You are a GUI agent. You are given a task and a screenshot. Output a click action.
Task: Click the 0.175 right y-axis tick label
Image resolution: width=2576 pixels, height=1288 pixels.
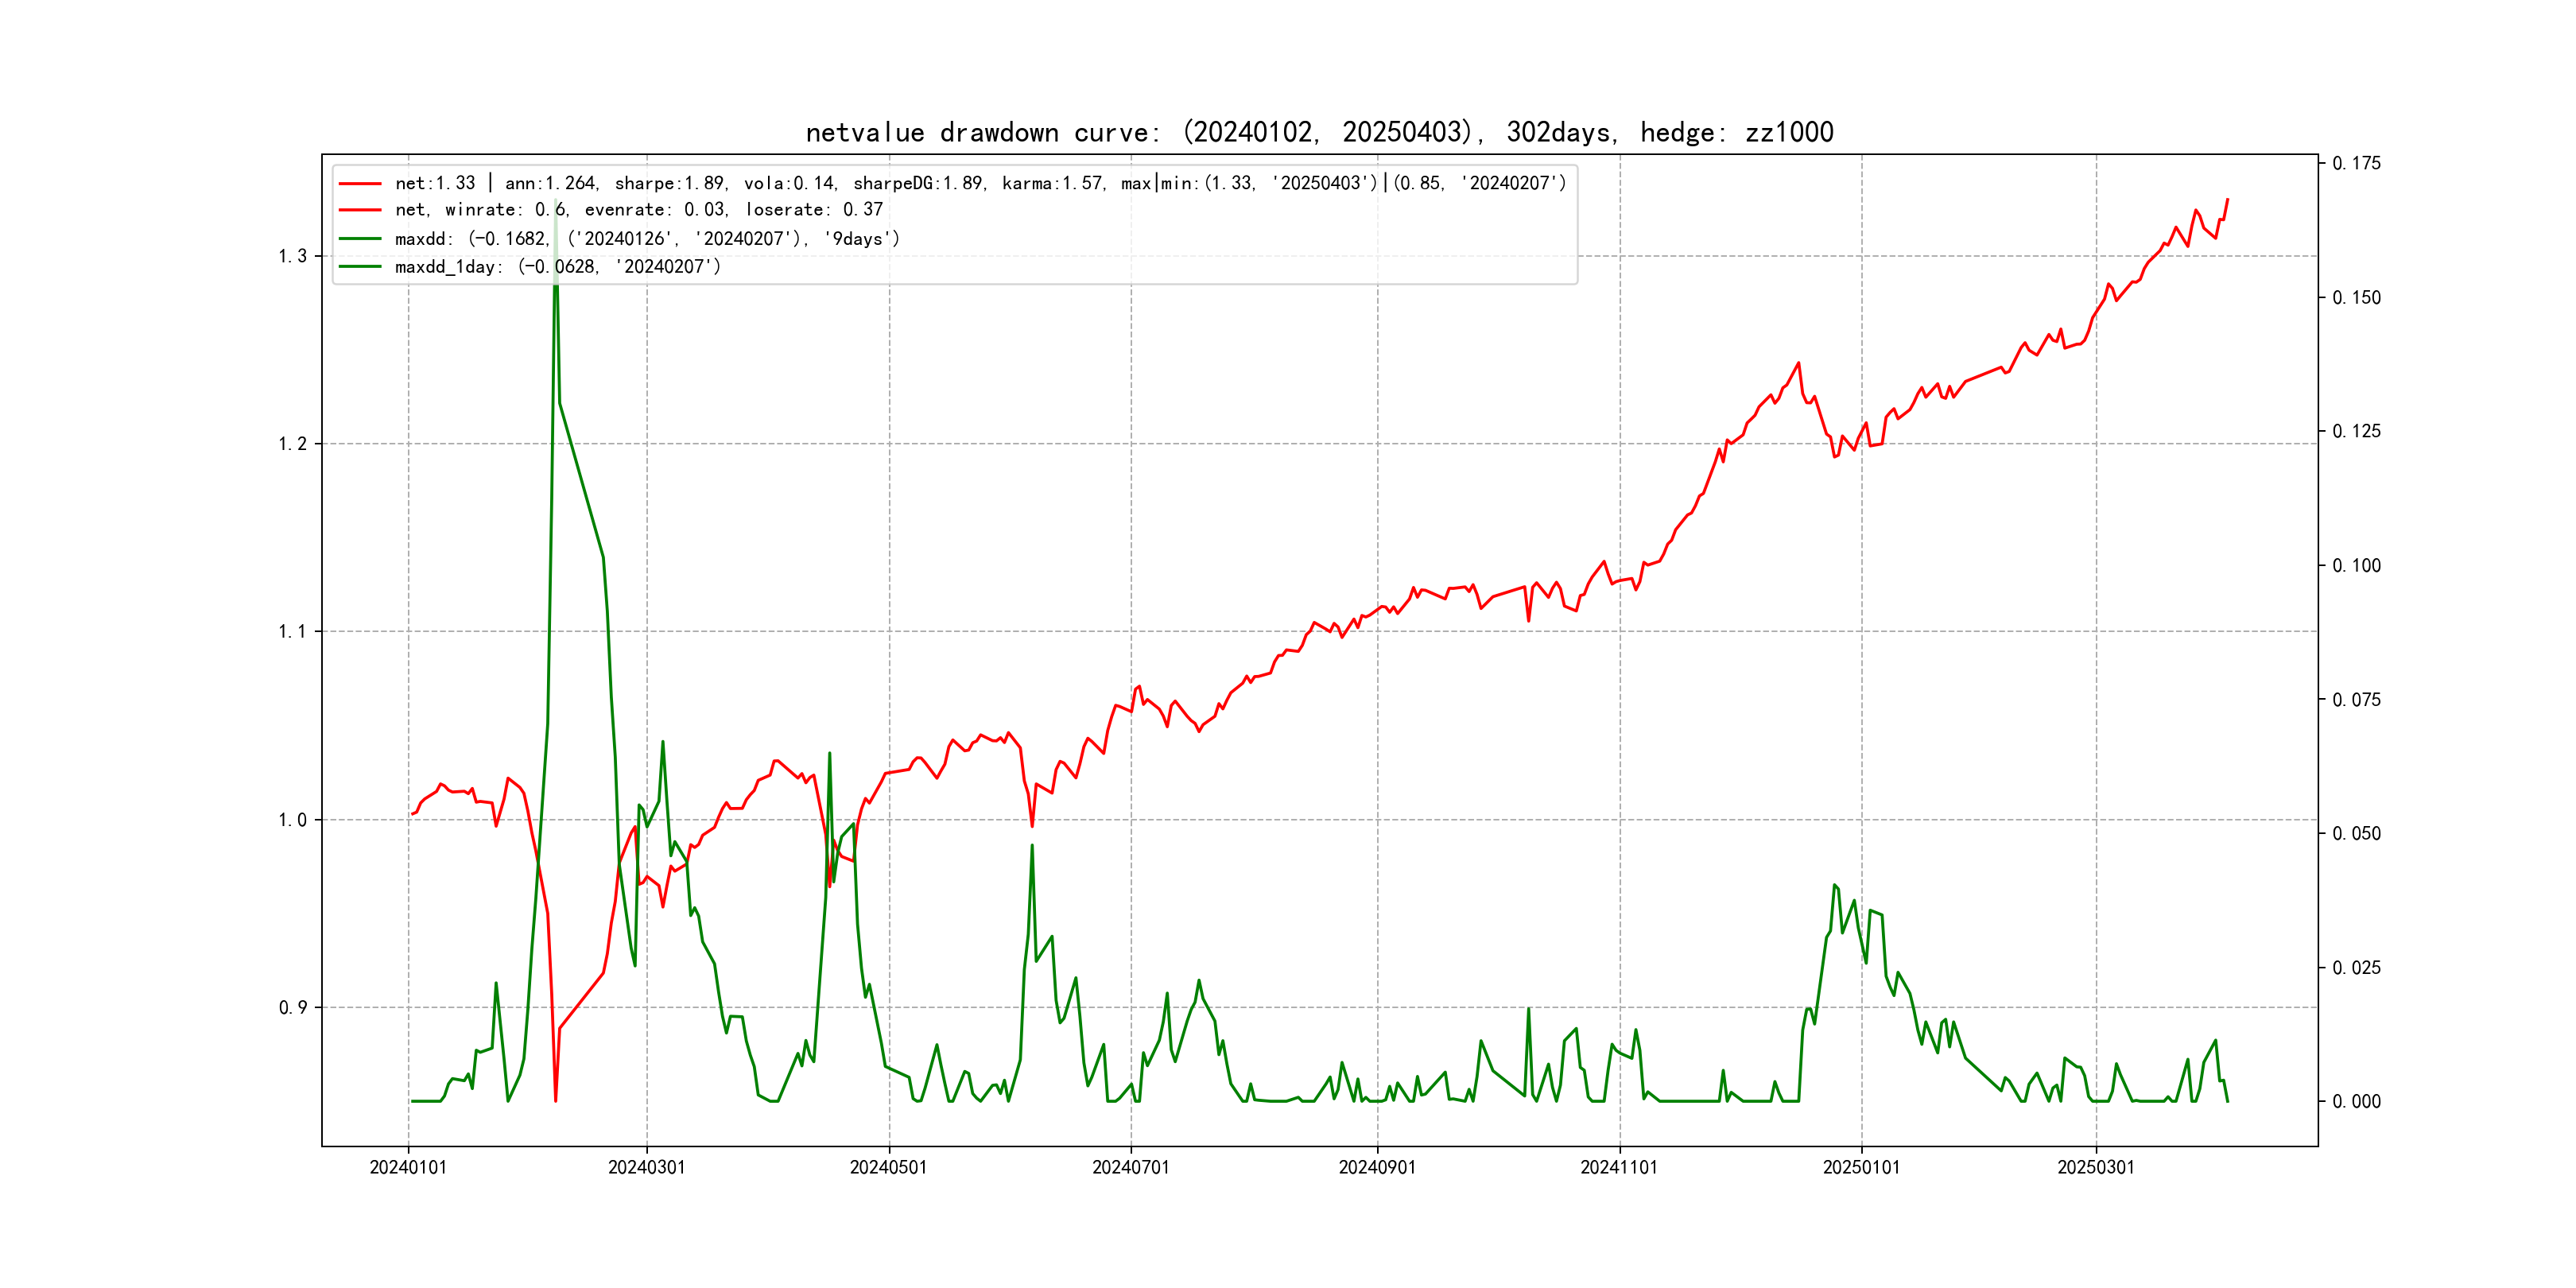(x=2356, y=164)
